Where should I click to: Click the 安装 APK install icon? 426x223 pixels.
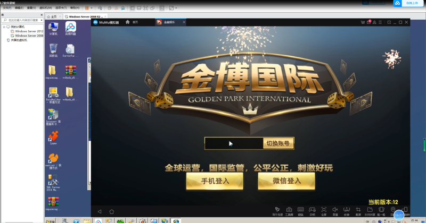(x=347, y=211)
